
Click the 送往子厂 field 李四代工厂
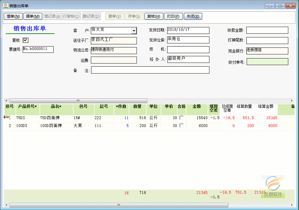pos(114,41)
